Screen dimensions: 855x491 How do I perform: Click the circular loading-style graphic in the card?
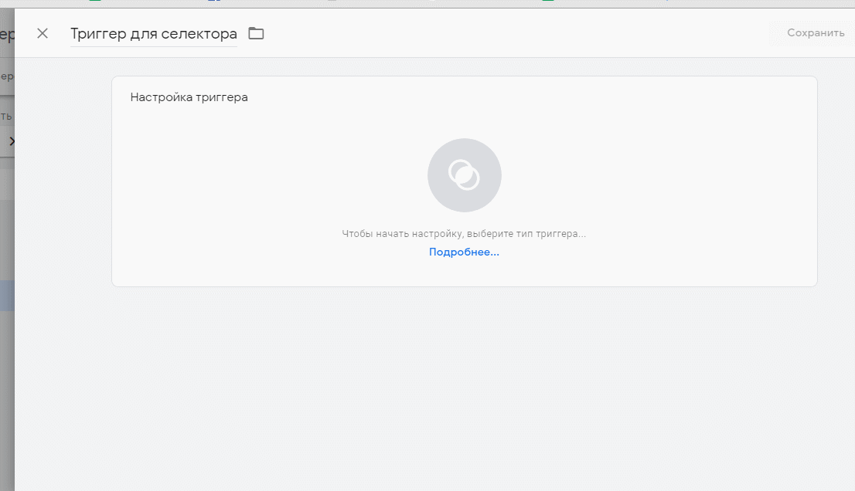coord(464,174)
